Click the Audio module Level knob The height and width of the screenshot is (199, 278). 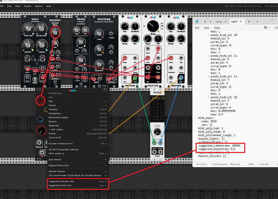pyautogui.click(x=157, y=132)
